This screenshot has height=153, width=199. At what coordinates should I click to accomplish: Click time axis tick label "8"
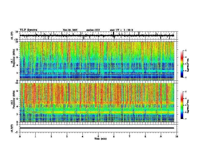point(145,136)
